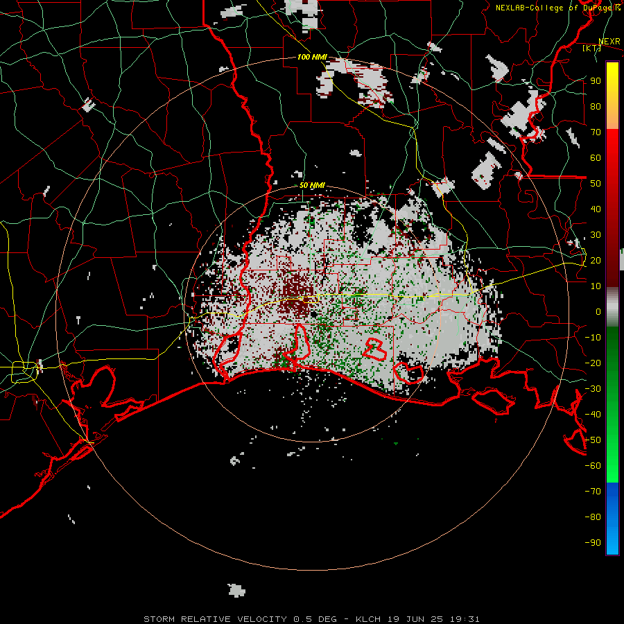The height and width of the screenshot is (624, 624).
Task: Click the NEXR label above the scale
Action: [609, 42]
